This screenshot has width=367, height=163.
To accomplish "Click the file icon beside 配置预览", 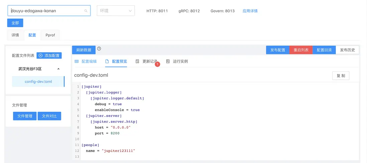I will point(107,62).
